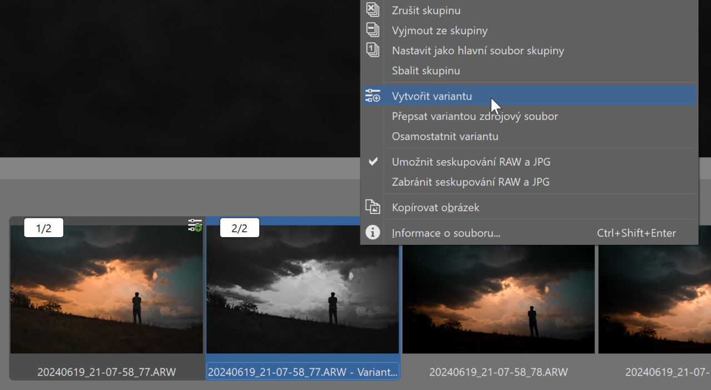
Task: Click the checkmark next to Umožnit seskupování
Action: [x=373, y=161]
